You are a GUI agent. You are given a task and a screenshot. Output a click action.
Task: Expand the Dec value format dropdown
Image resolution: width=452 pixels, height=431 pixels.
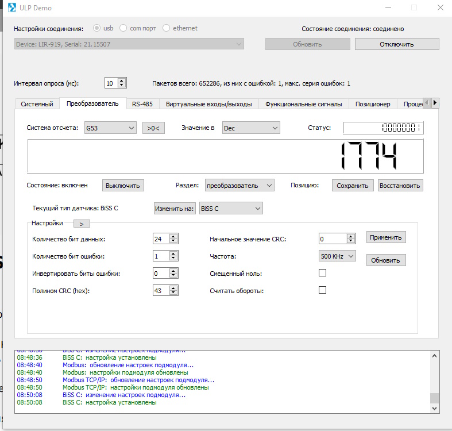[x=250, y=128]
